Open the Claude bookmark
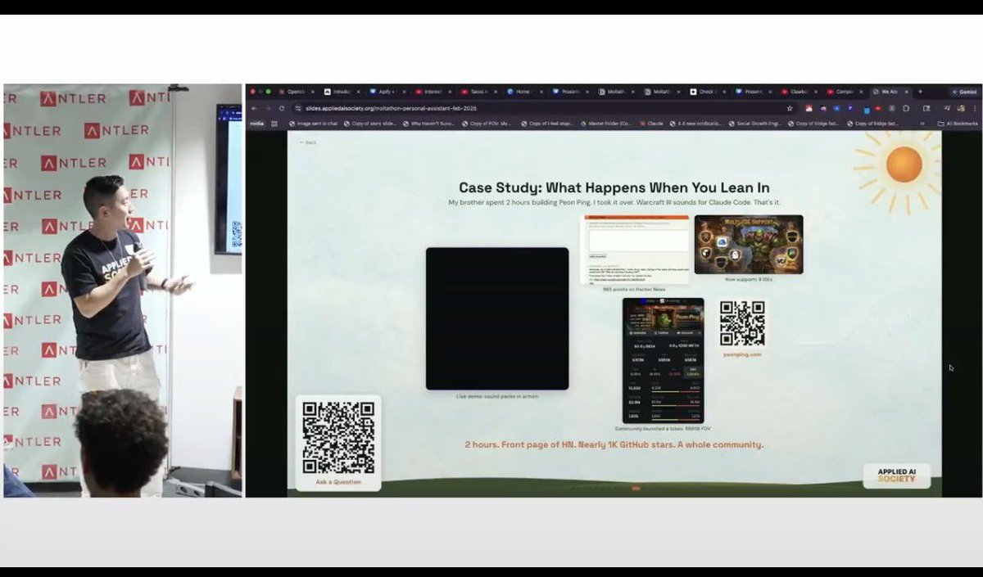 pyautogui.click(x=652, y=124)
